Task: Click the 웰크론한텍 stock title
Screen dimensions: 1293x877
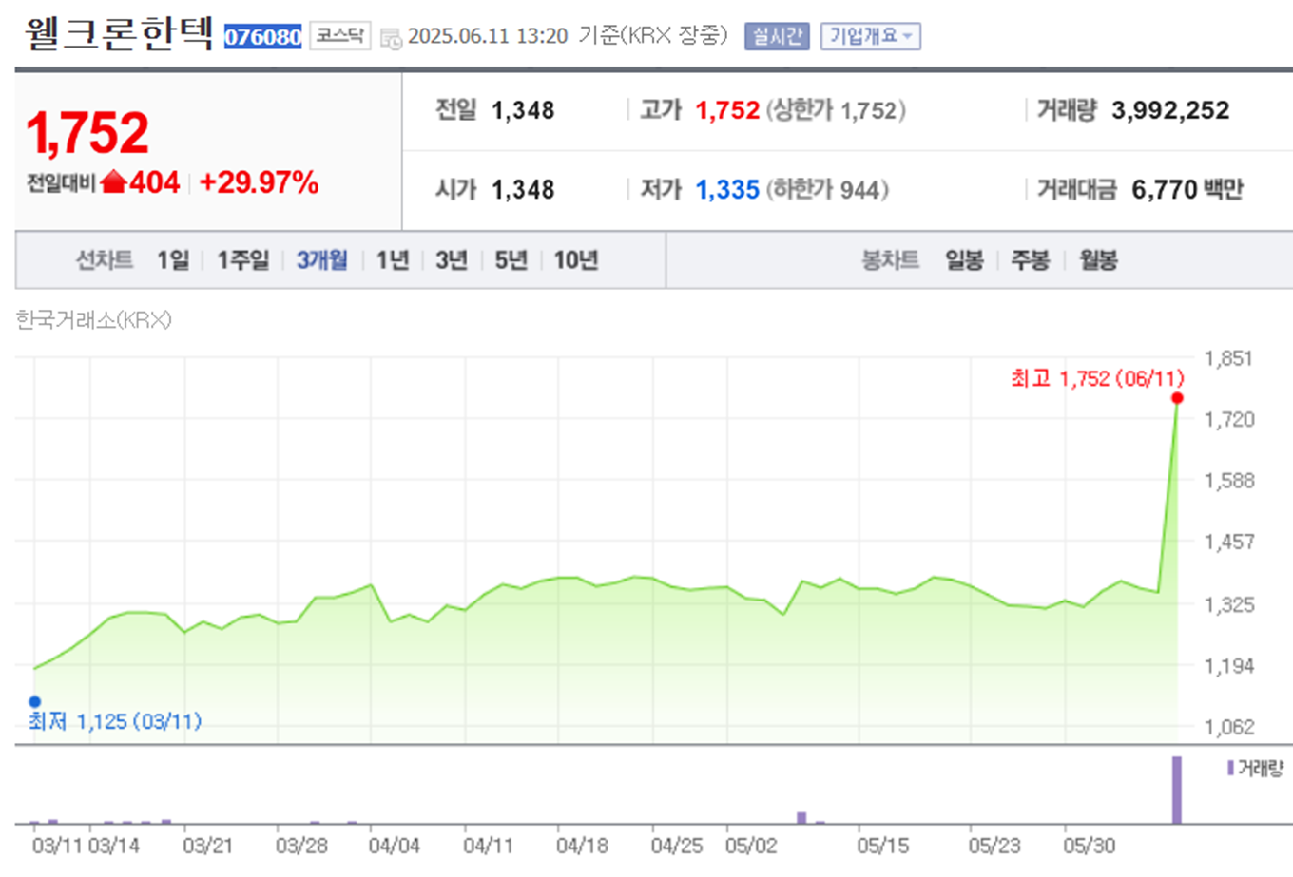Action: 118,33
